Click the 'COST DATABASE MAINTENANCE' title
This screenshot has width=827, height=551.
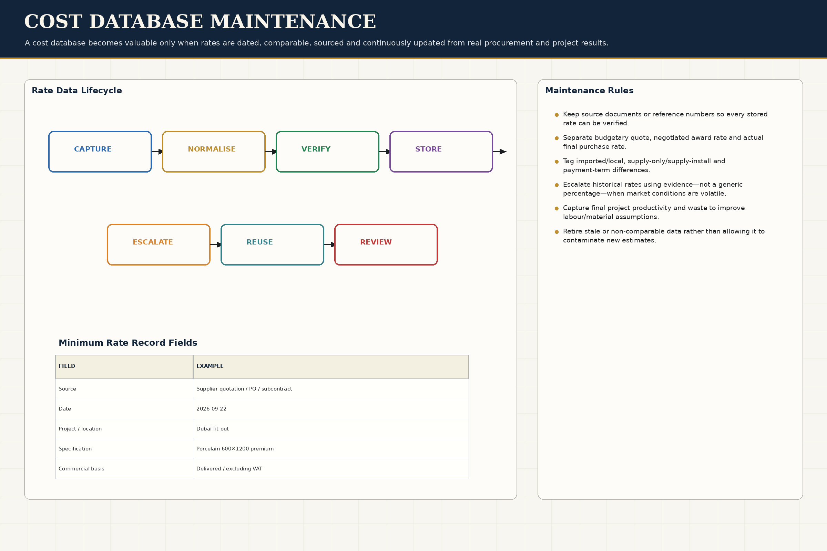(x=200, y=21)
